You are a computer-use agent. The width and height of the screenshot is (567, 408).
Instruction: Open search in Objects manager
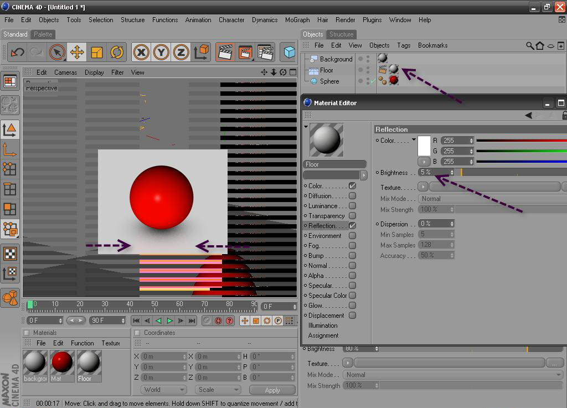tap(530, 45)
